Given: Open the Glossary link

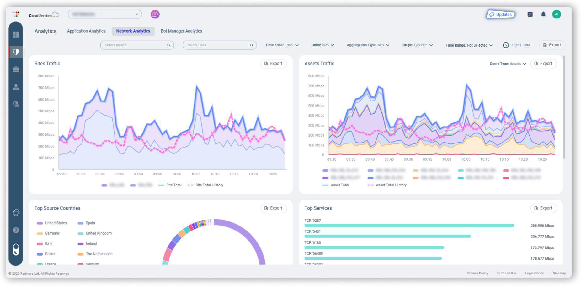Looking at the screenshot, I should pos(559,273).
